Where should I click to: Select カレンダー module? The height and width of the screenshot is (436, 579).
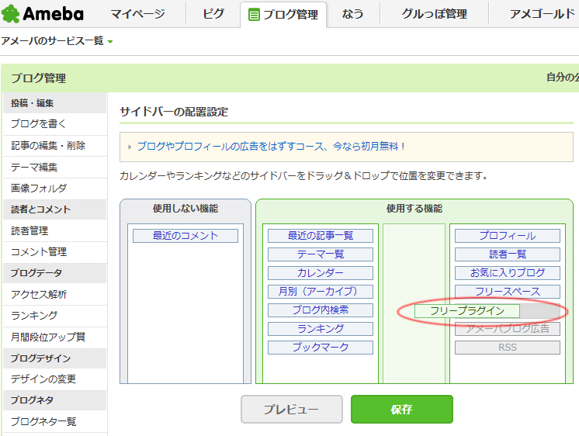(x=321, y=273)
